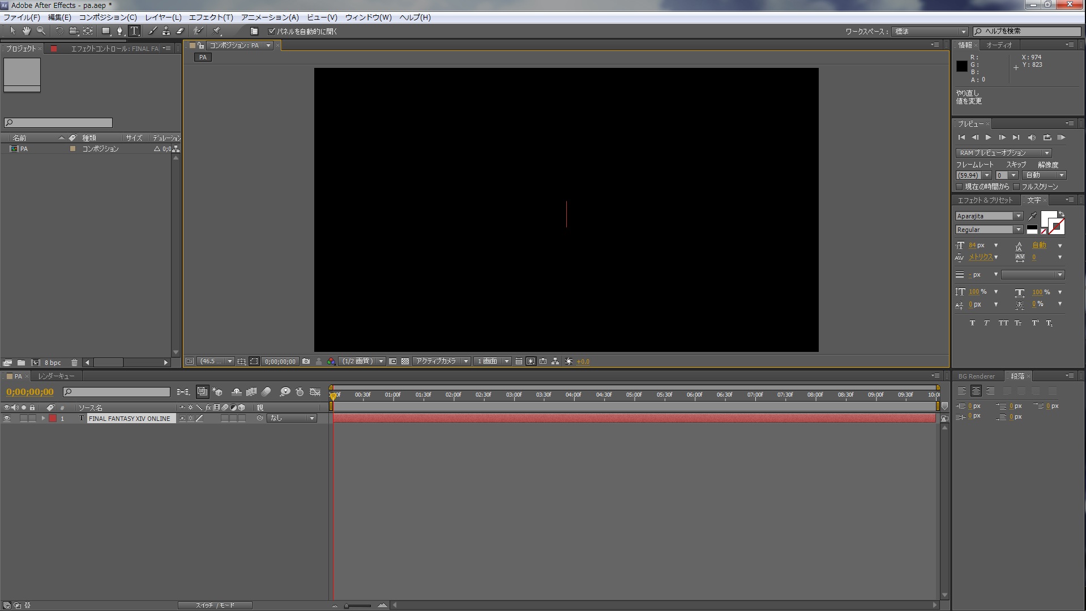Open parent なし dropdown for layer 1
1086x611 pixels.
[292, 419]
